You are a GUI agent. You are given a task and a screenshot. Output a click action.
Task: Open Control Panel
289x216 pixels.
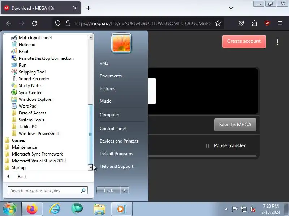coord(113,129)
